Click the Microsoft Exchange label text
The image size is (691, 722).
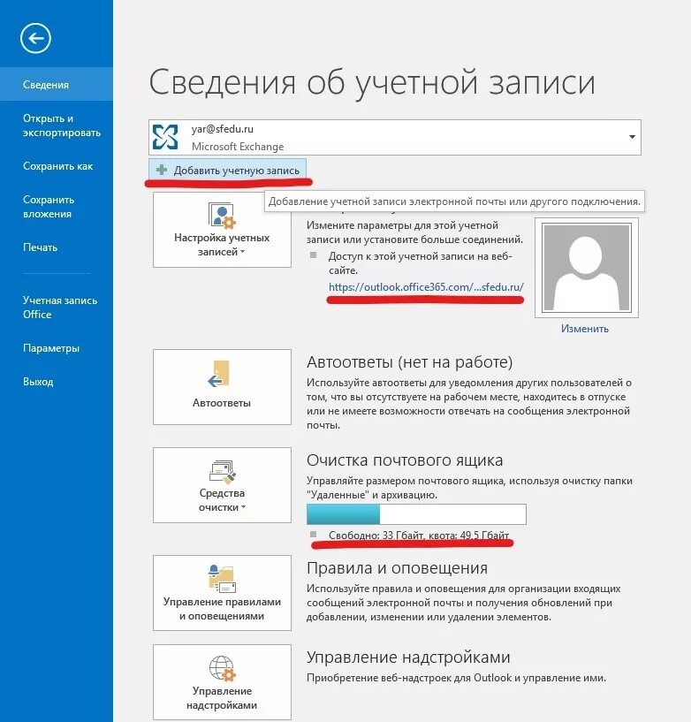(x=238, y=147)
